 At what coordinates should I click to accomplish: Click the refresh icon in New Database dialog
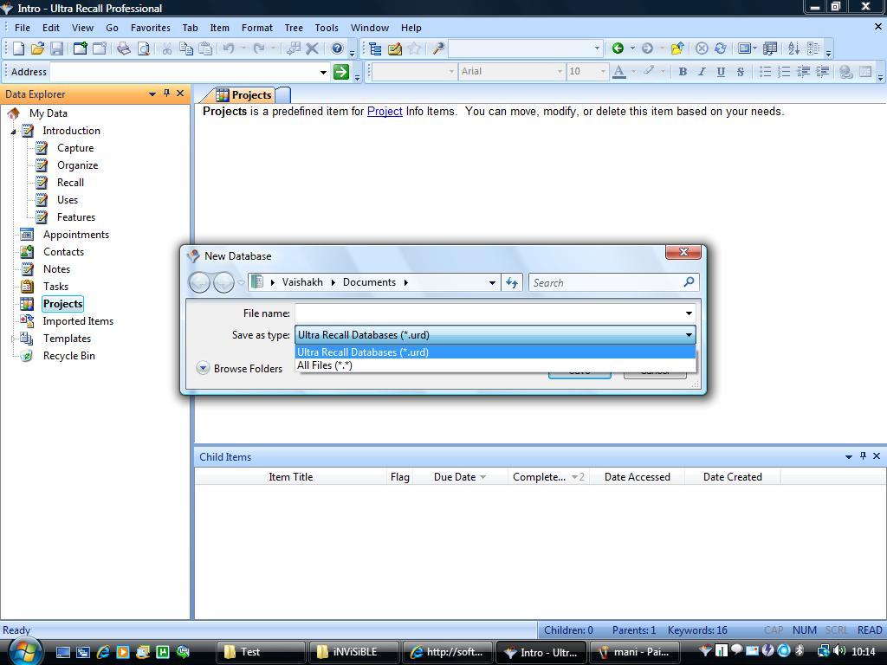point(512,283)
